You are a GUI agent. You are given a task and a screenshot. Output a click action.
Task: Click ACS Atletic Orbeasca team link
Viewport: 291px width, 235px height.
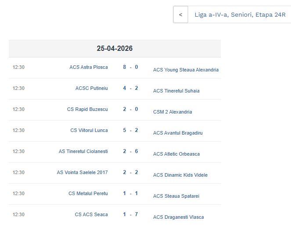[176, 154]
